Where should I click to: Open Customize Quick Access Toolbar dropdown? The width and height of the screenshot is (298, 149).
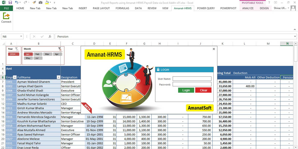tap(54, 2)
